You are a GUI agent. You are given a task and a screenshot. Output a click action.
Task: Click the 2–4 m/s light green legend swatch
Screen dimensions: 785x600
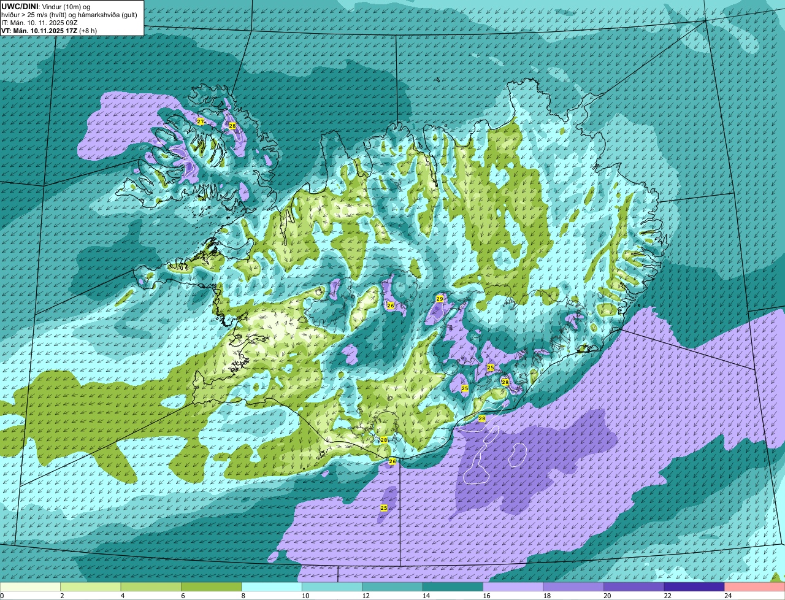click(x=91, y=587)
